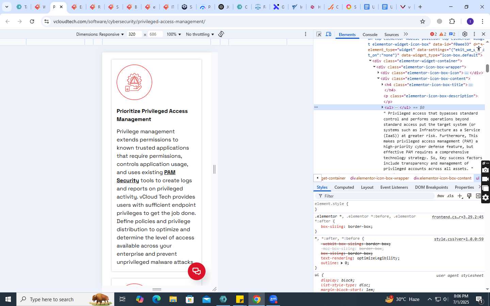
Task: Select div.elementor-icon-box-wrapper breadcrumb
Action: pos(380,178)
